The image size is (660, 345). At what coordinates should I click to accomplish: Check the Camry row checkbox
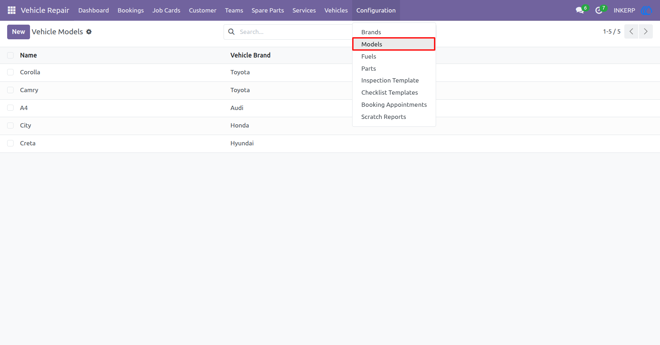pyautogui.click(x=10, y=90)
